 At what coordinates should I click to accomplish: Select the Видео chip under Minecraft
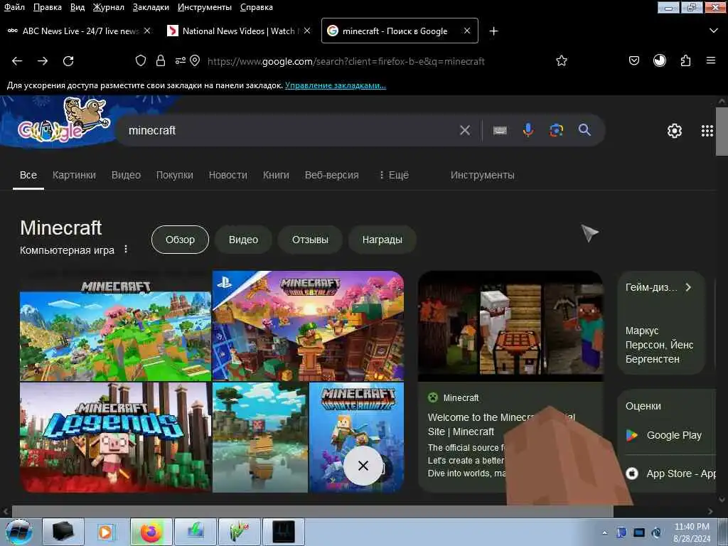pos(243,240)
